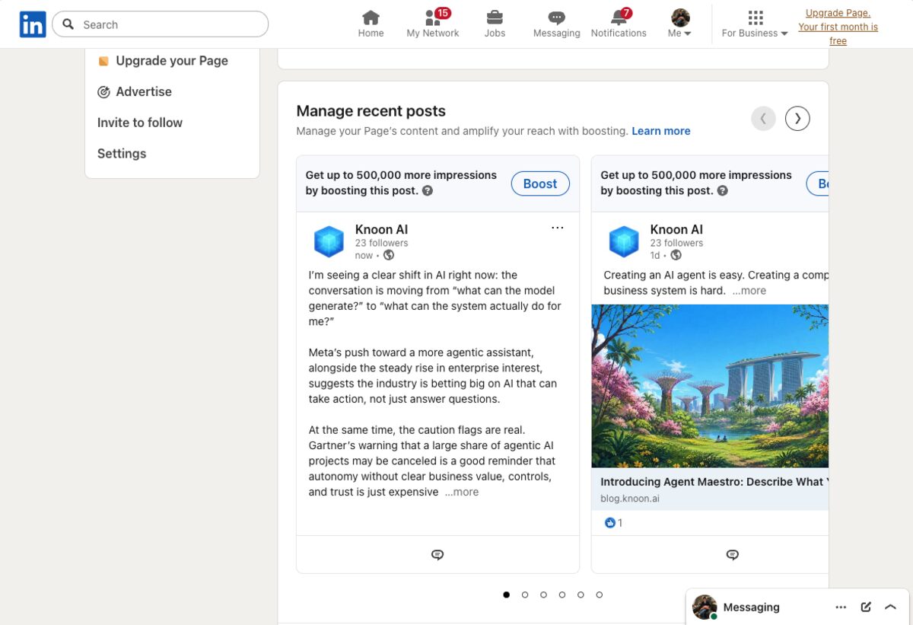913x625 pixels.
Task: Open the three-dot menu on first post
Action: coord(558,228)
